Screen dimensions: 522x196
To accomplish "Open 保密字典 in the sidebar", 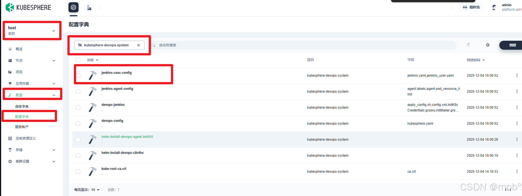I will [22, 107].
